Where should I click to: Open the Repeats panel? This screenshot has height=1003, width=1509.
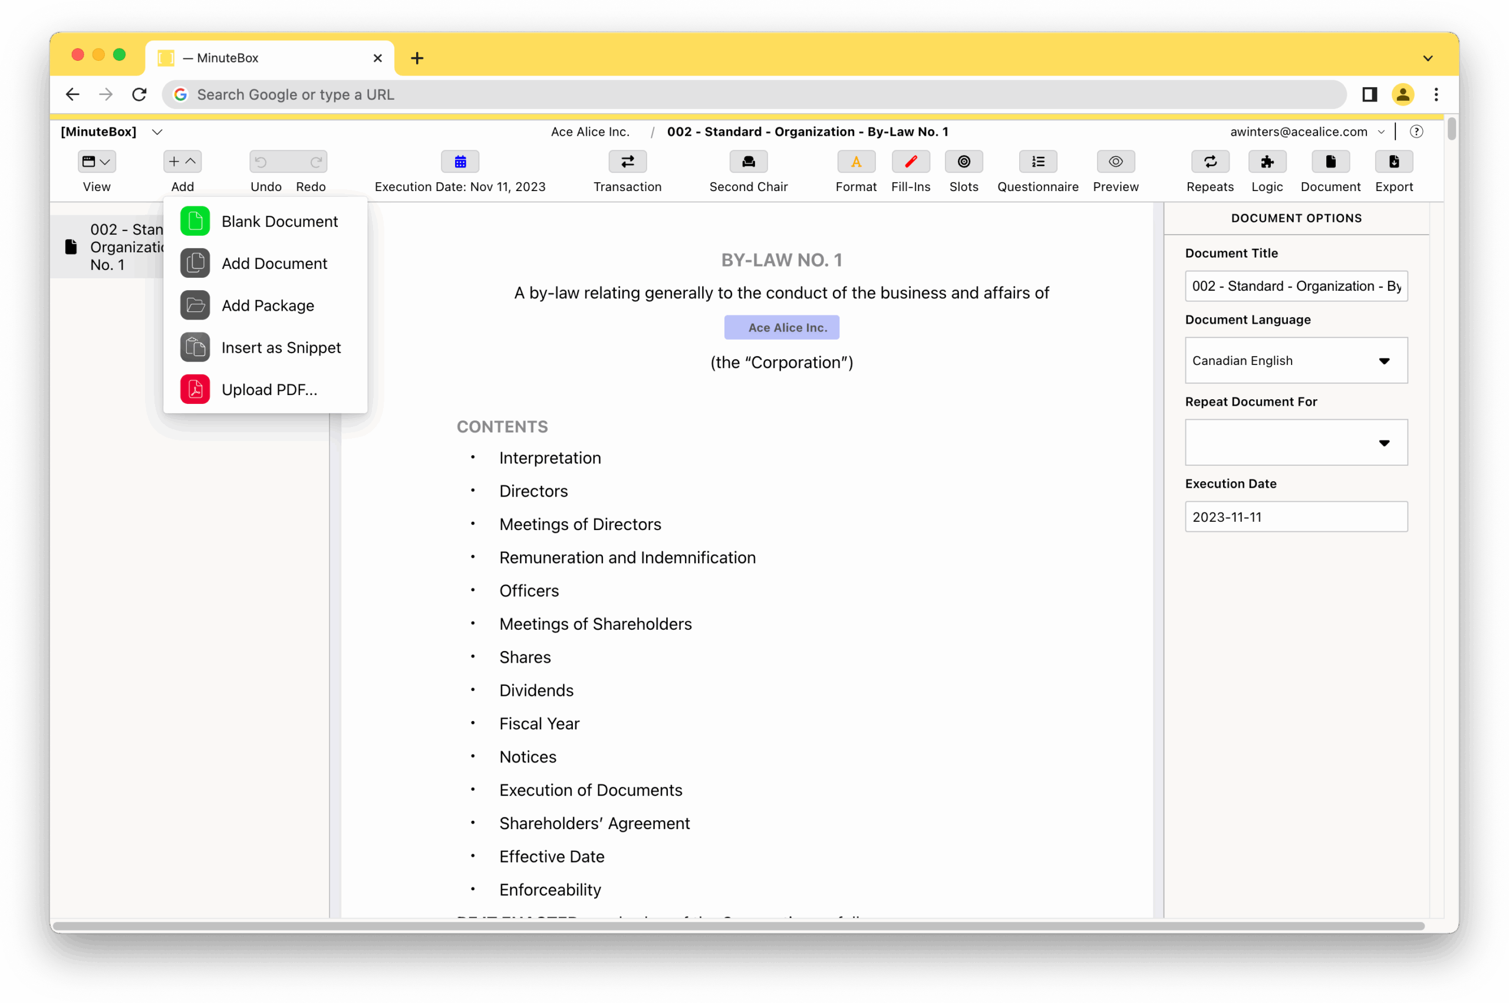pos(1209,162)
